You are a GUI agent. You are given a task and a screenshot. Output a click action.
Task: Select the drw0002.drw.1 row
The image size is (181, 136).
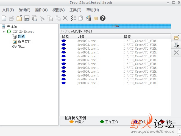(x=115, y=45)
